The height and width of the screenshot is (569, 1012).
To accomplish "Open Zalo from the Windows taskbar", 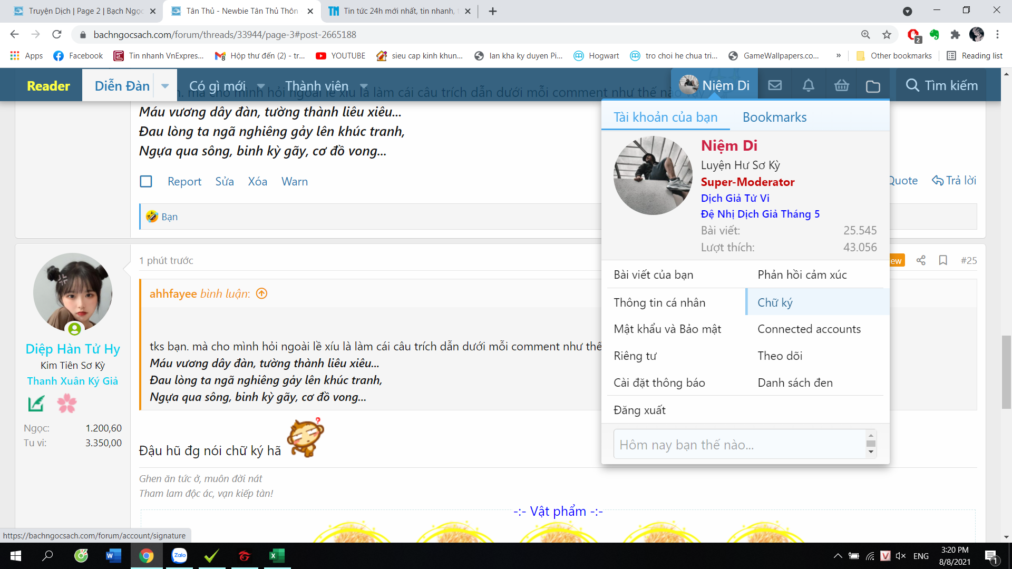I will (x=179, y=555).
